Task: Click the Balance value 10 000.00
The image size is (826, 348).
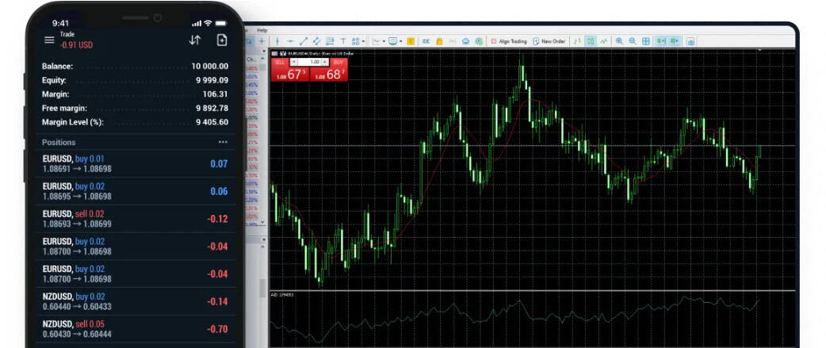Action: [x=209, y=67]
